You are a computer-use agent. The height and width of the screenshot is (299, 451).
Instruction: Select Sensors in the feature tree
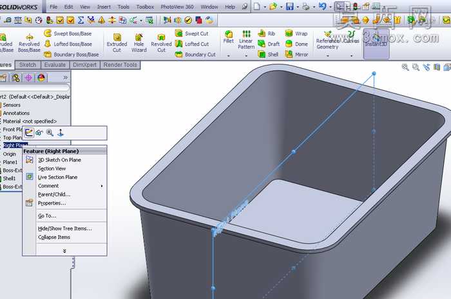[12, 105]
